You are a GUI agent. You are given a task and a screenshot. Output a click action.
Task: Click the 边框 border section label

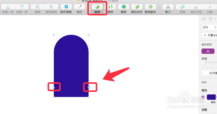pyautogui.click(x=204, y=110)
